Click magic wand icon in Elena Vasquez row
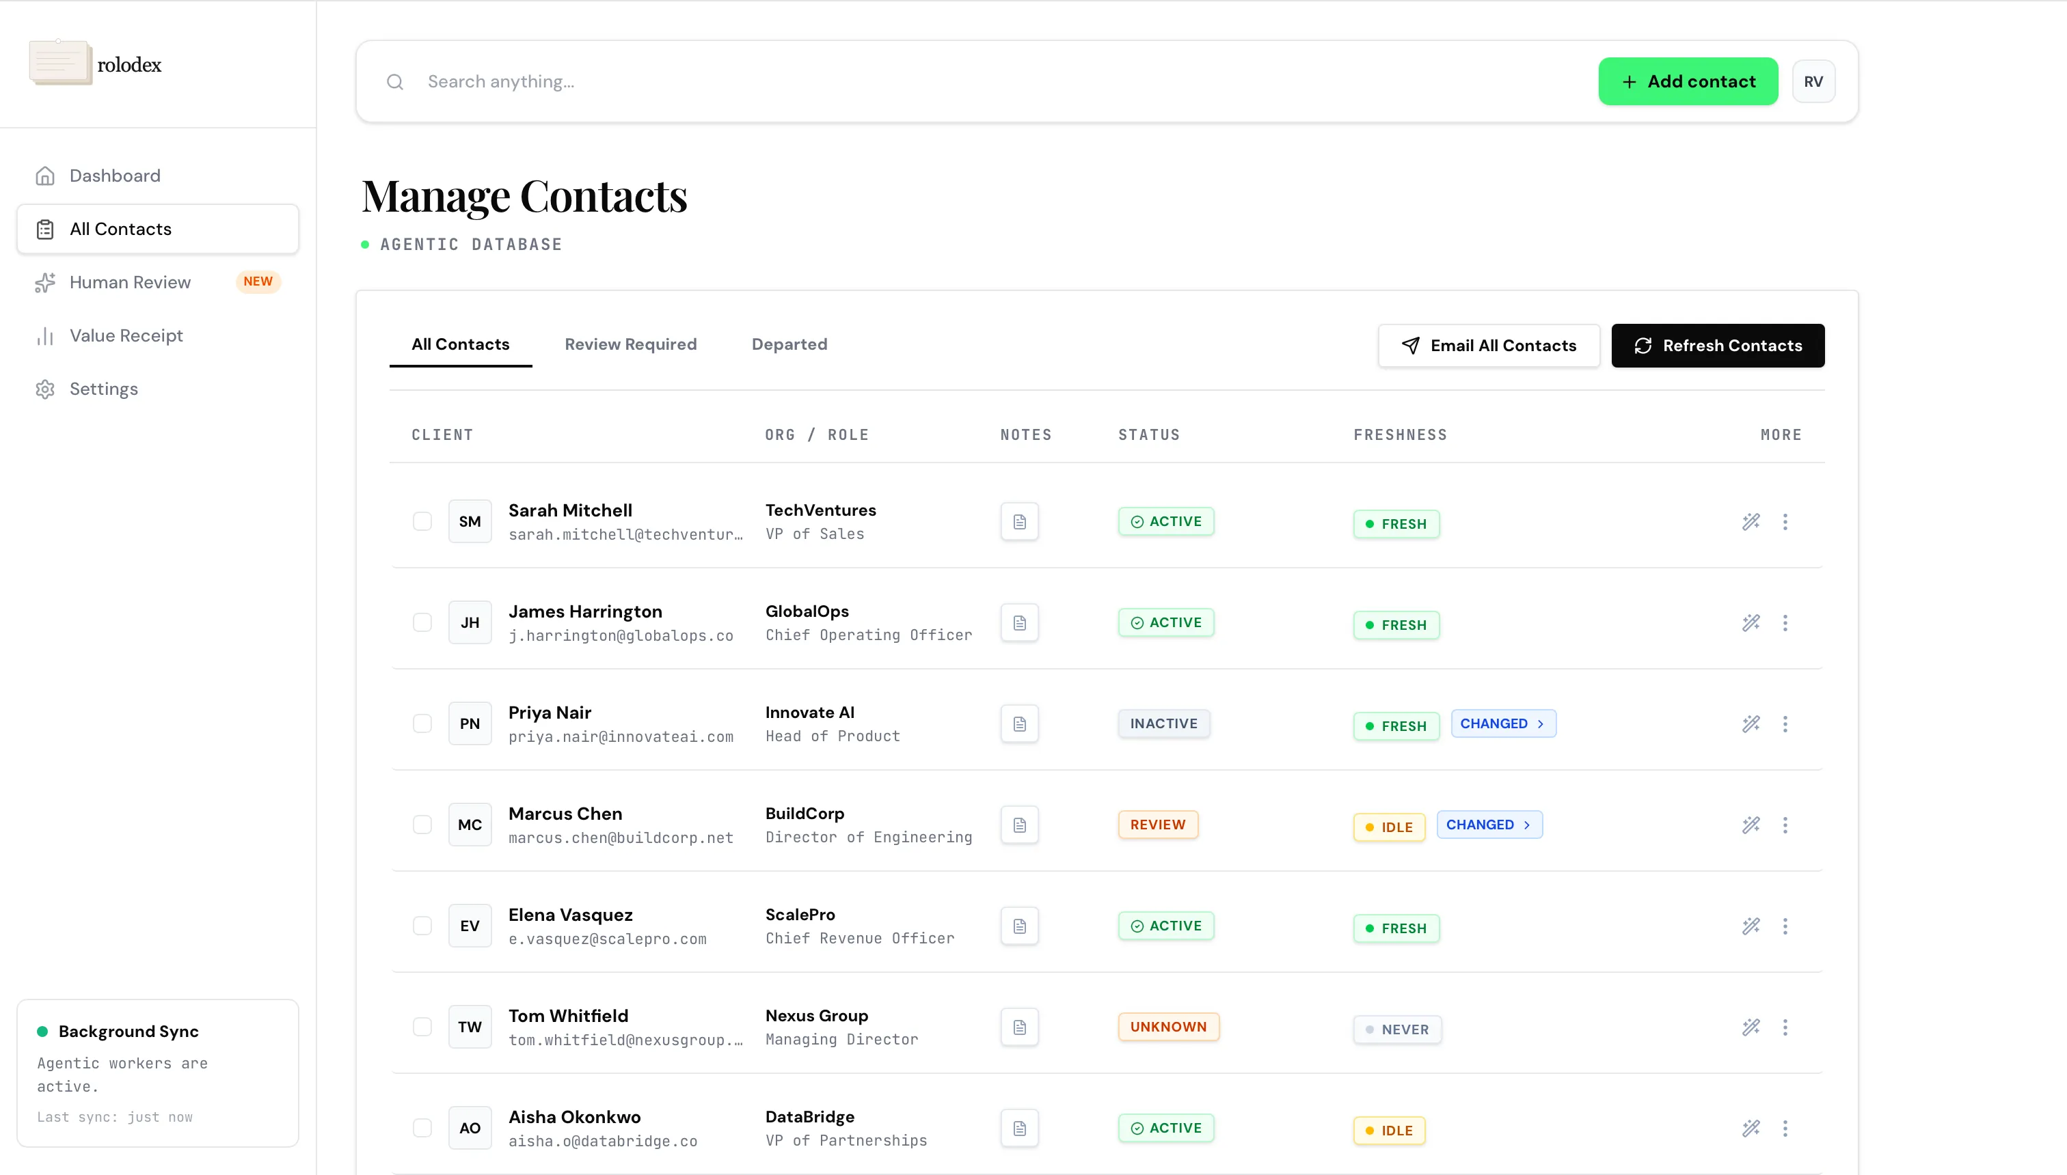The height and width of the screenshot is (1175, 2067). click(1751, 926)
